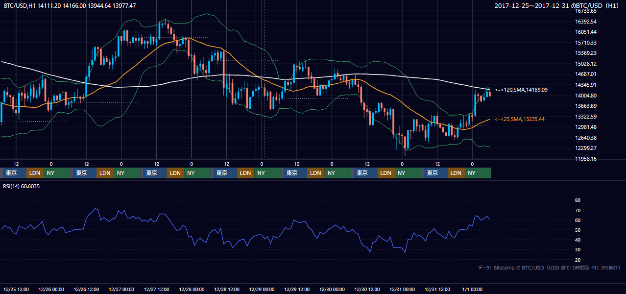
Task: Click the Bitstamp data source credit text
Action: coord(549,268)
